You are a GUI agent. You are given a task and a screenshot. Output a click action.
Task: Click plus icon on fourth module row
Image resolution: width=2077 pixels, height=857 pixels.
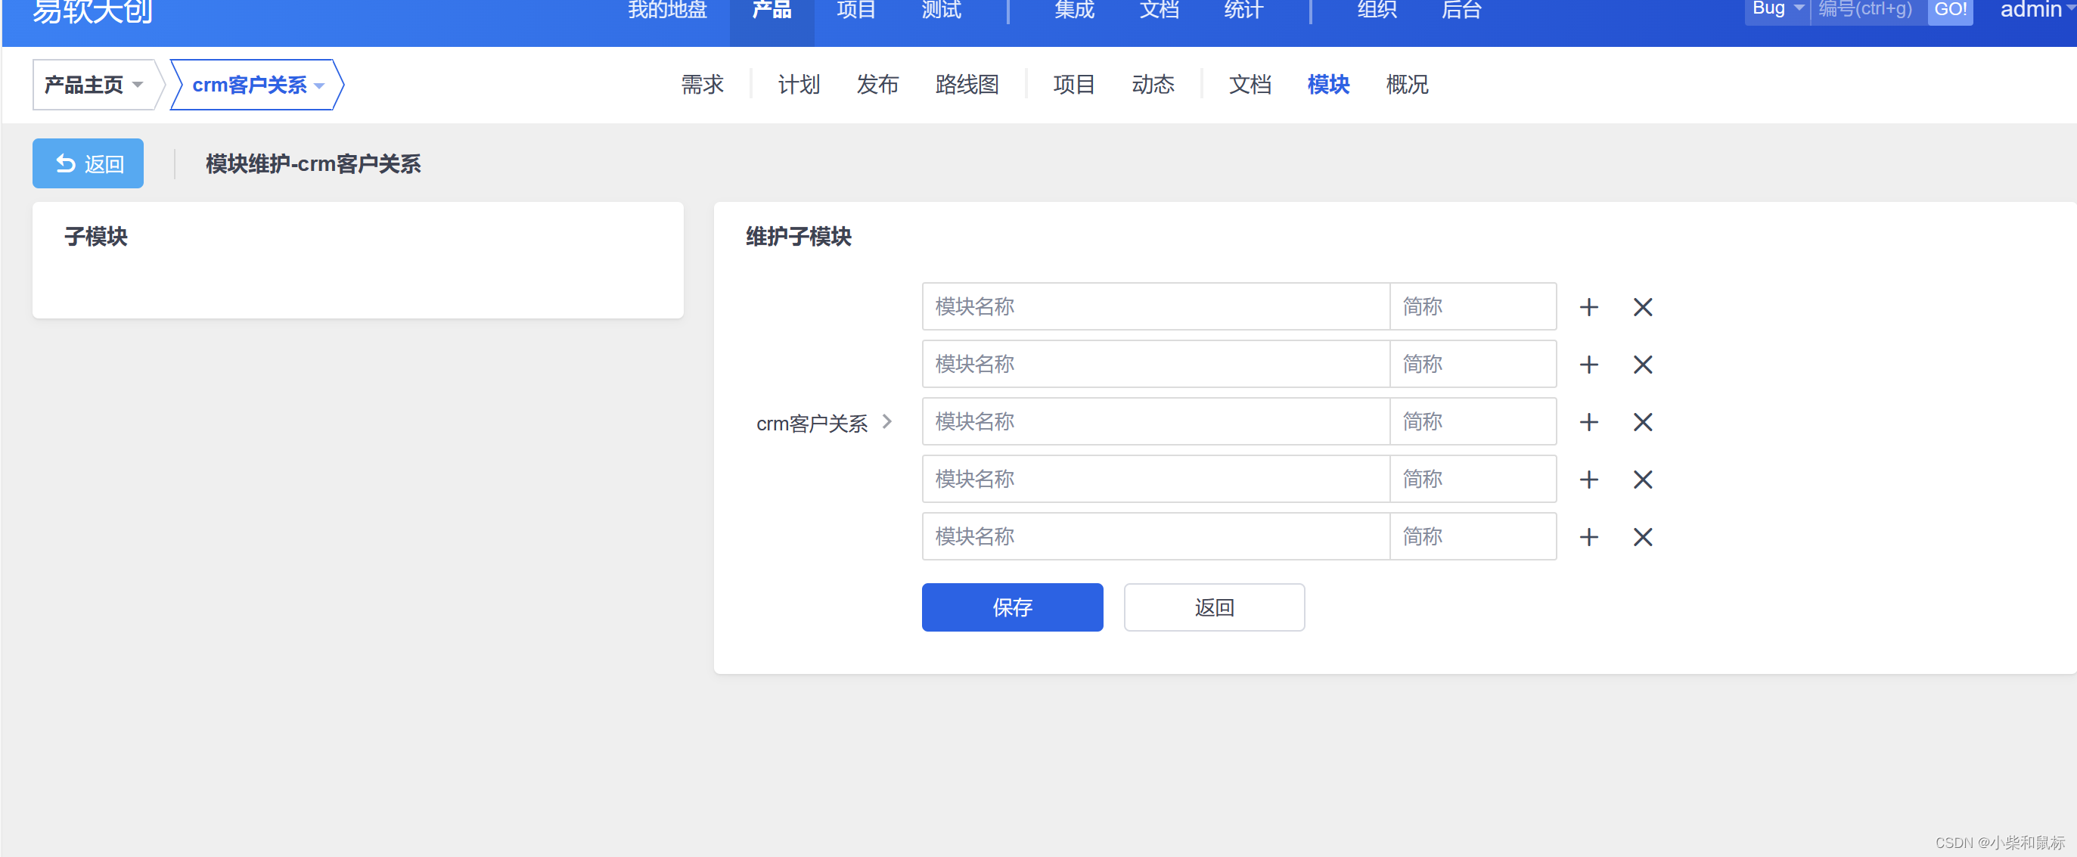point(1588,480)
